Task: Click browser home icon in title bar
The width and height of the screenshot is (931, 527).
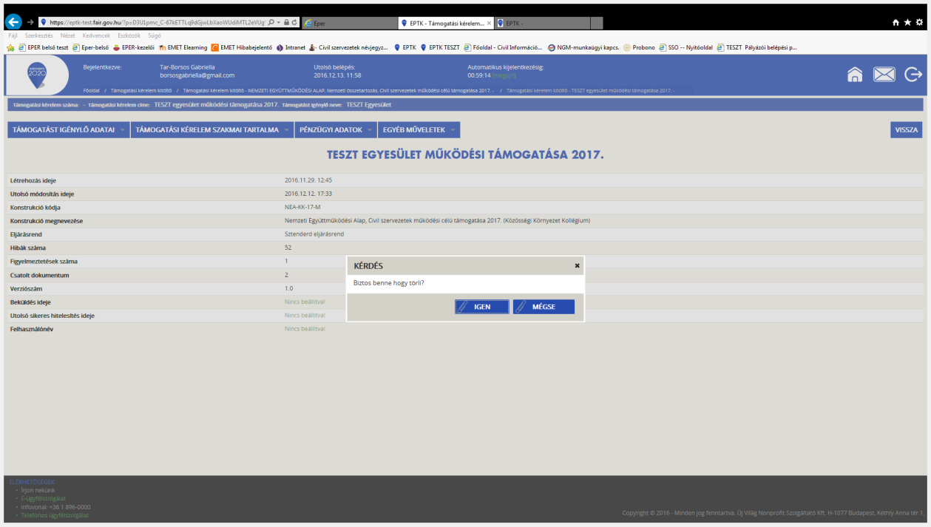Action: 896,23
